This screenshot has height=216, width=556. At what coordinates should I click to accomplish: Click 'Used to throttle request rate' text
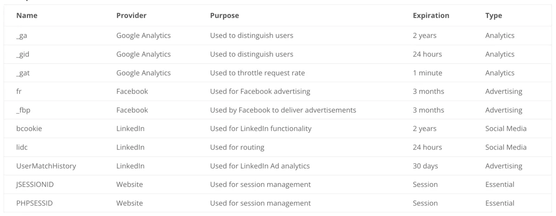(257, 73)
